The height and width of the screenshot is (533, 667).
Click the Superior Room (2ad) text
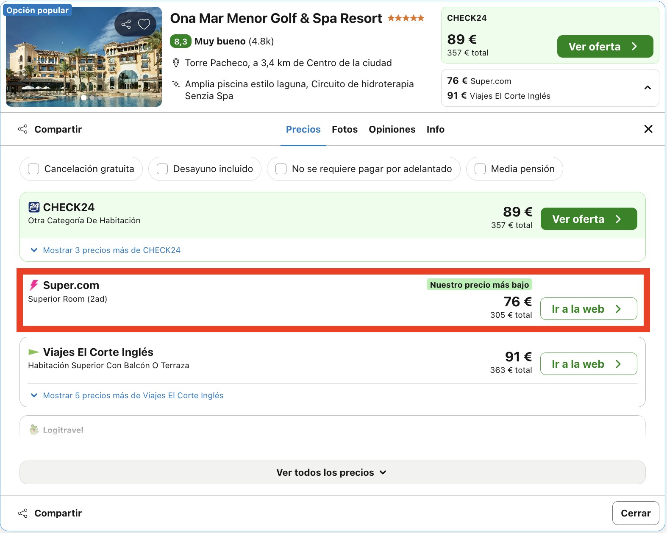(x=68, y=299)
